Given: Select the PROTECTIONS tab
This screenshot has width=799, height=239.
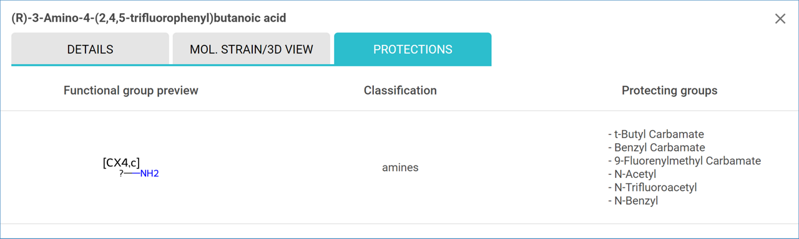Looking at the screenshot, I should (x=413, y=49).
